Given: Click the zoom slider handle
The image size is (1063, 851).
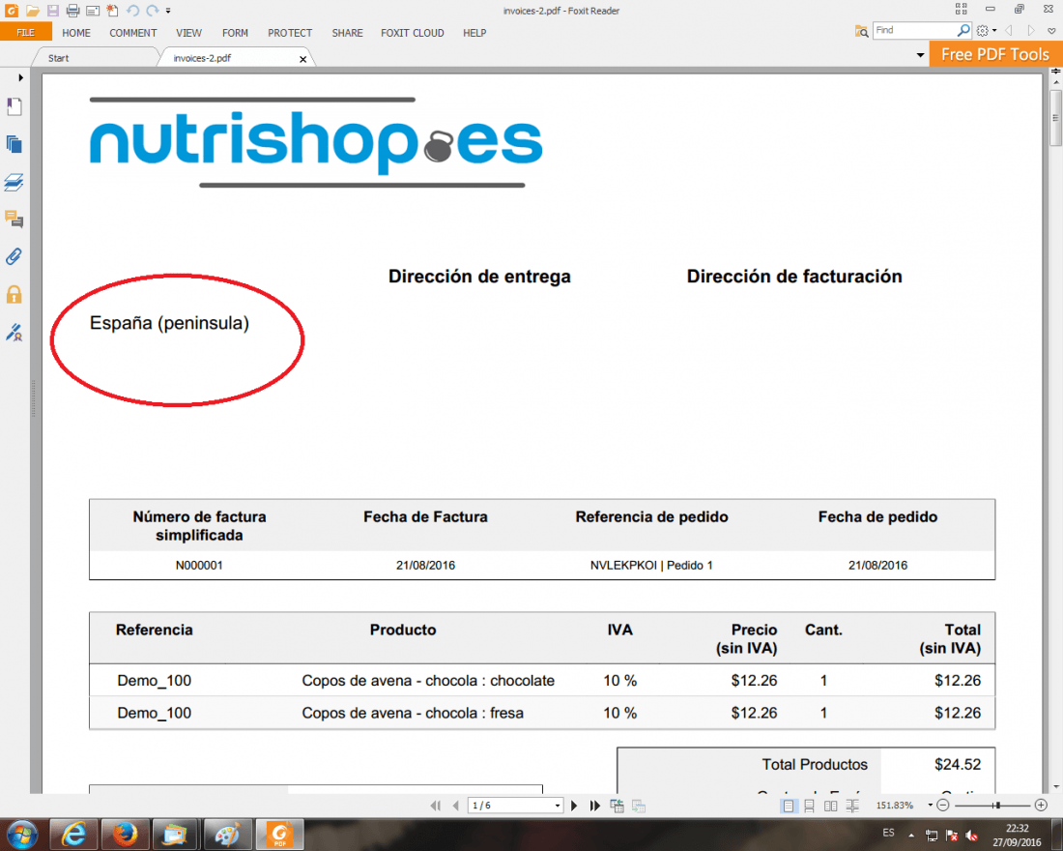Looking at the screenshot, I should 997,806.
